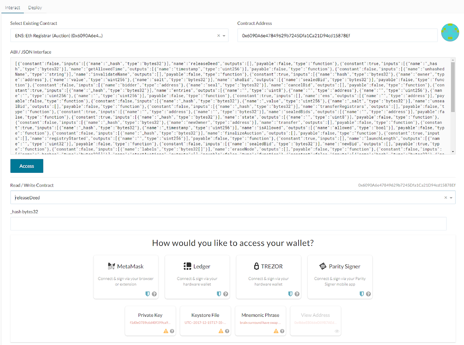Click the Parity Signer logo icon
The height and width of the screenshot is (345, 464).
click(x=323, y=266)
